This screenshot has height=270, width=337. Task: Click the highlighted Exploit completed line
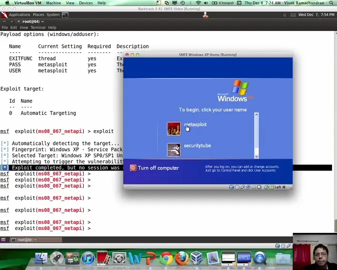(x=166, y=168)
